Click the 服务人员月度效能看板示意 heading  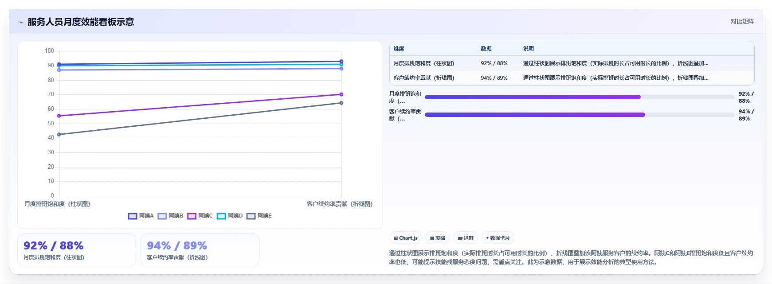(x=81, y=22)
